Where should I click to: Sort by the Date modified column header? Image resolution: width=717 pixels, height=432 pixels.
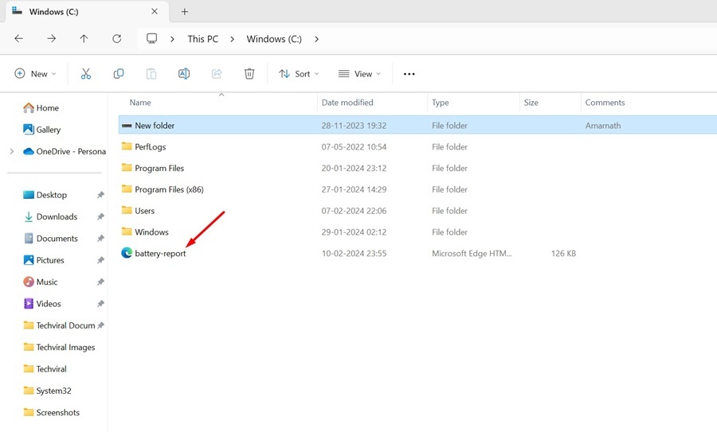(347, 103)
